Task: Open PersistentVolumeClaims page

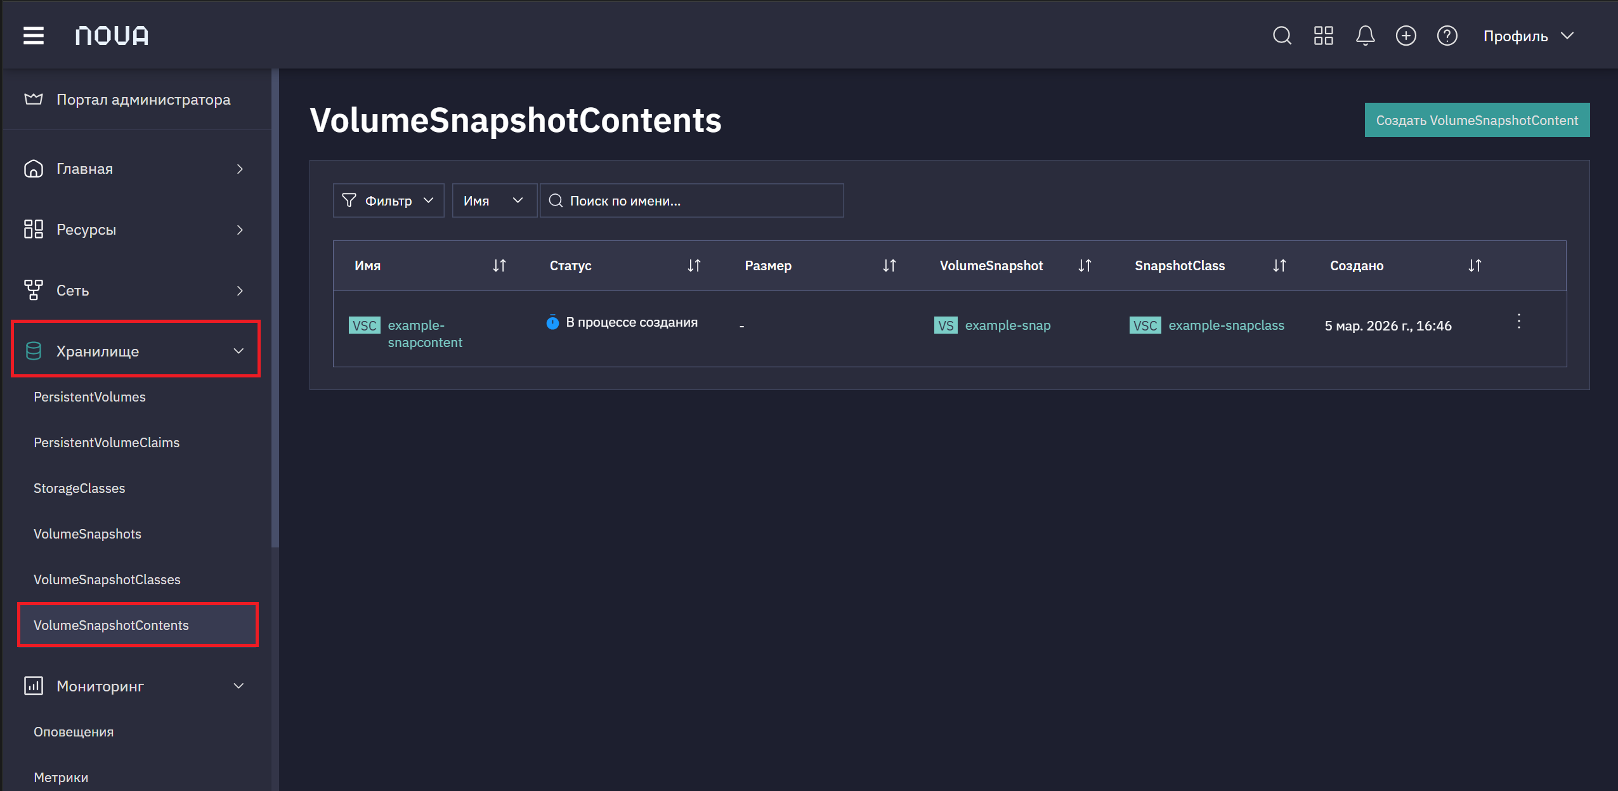Action: click(107, 443)
